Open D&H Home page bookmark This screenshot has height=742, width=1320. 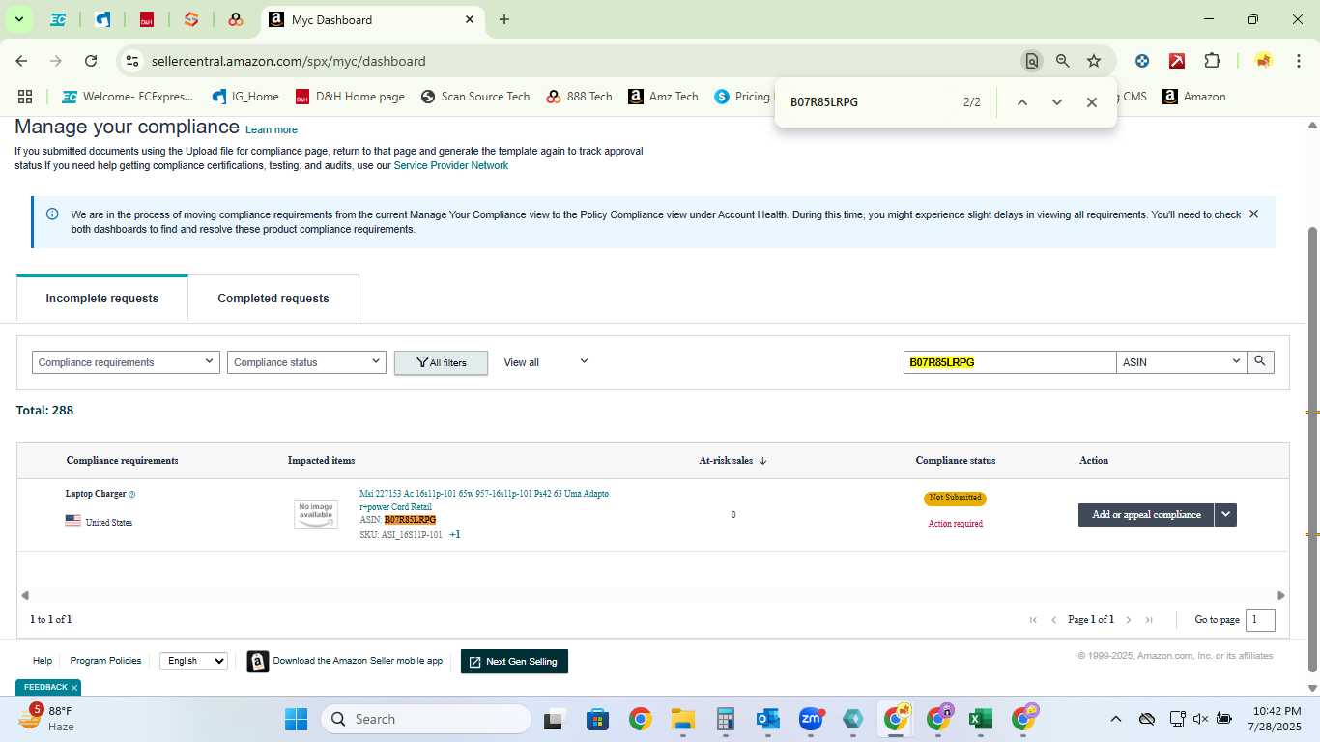(350, 97)
